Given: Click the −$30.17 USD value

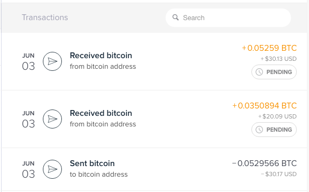Looking at the screenshot, I should point(279,174).
